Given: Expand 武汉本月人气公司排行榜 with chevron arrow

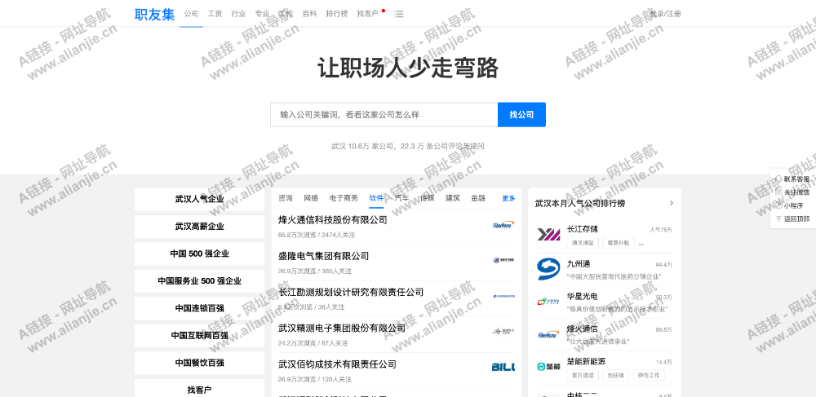Looking at the screenshot, I should click(672, 203).
